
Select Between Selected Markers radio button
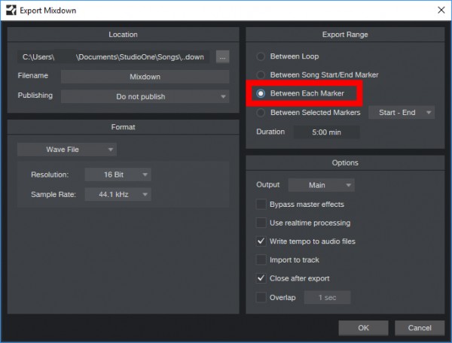point(261,113)
